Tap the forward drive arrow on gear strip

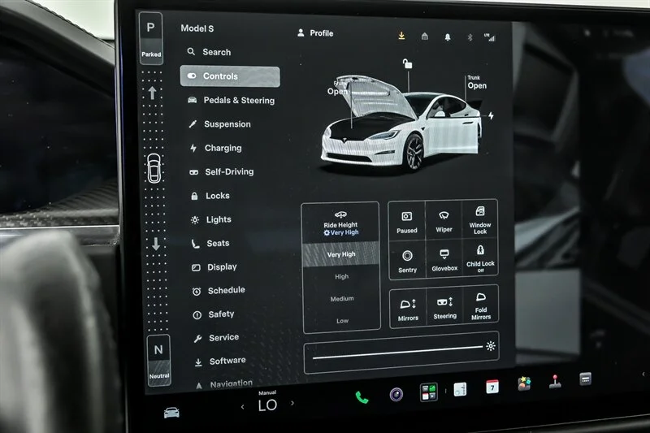(152, 93)
